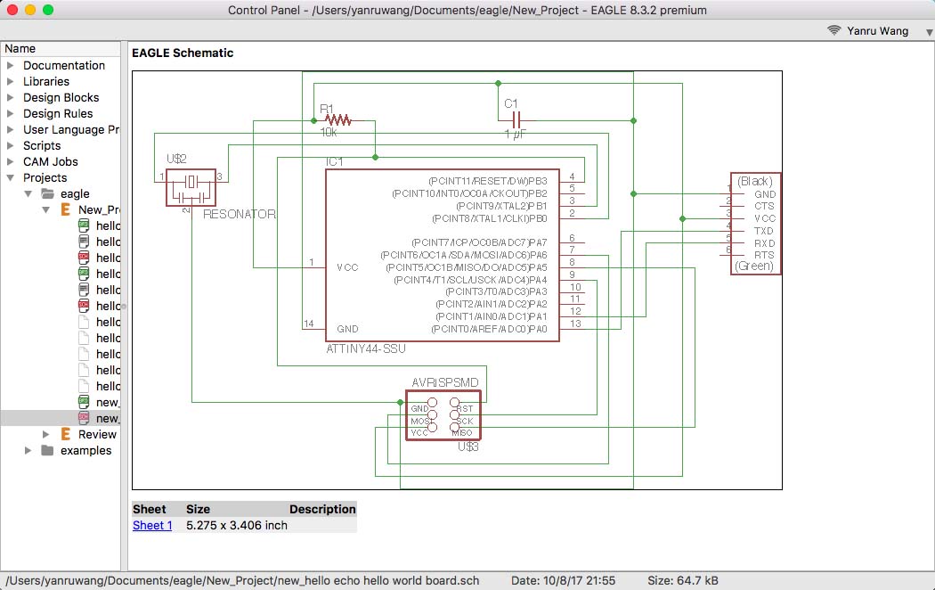The width and height of the screenshot is (935, 590).
Task: Click the Description column header
Action: (x=322, y=510)
